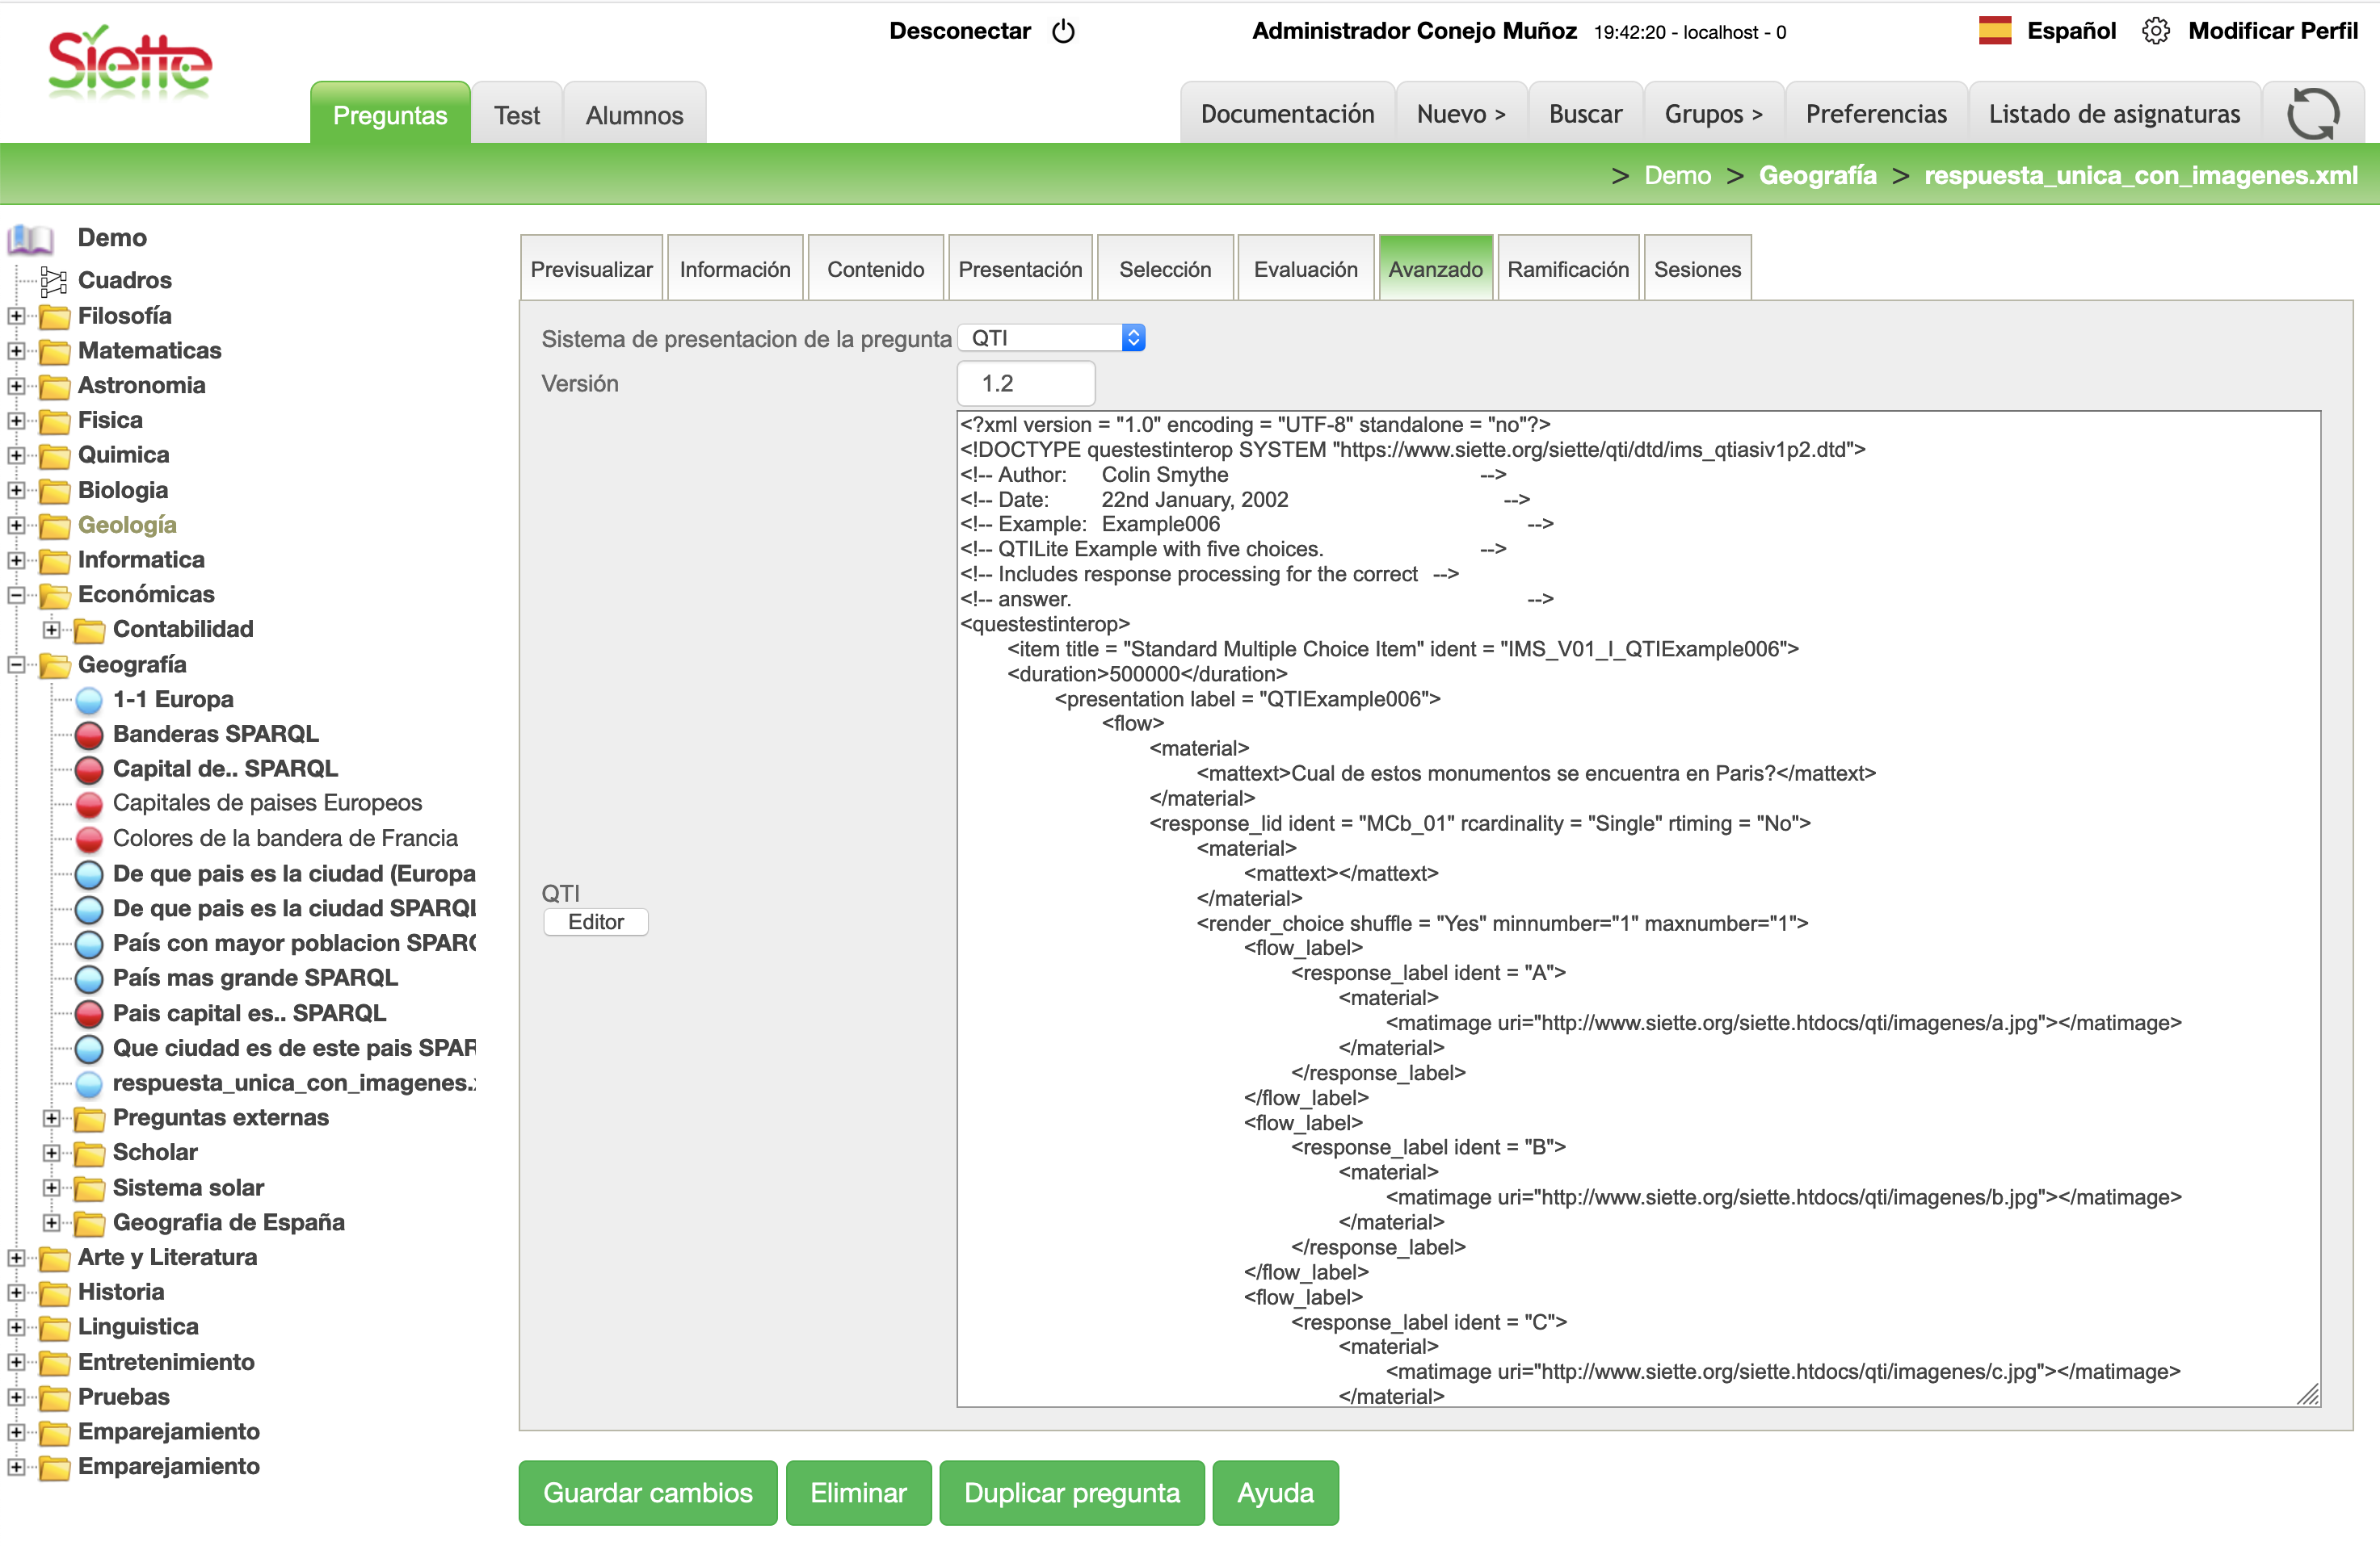
Task: Click the Siette logo
Action: 130,64
